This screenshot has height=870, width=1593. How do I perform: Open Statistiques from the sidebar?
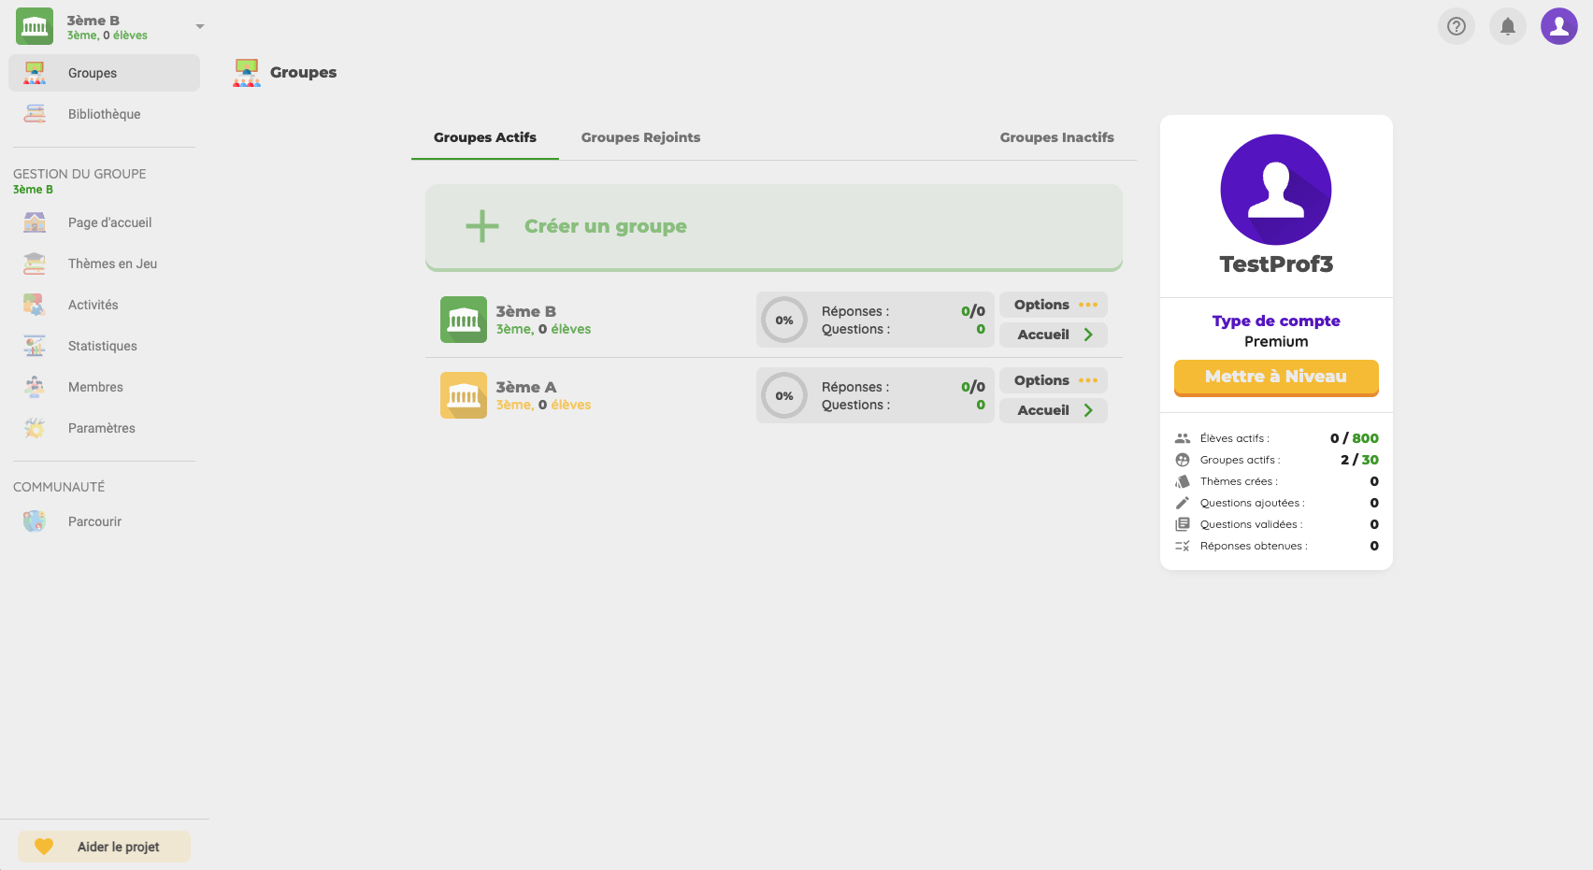pyautogui.click(x=102, y=346)
